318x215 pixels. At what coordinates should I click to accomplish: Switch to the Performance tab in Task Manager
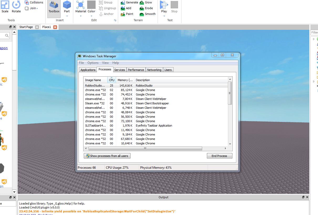click(136, 70)
